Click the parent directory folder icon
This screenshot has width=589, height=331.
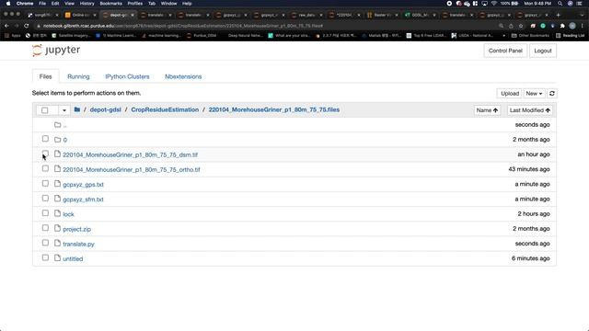[x=57, y=125]
